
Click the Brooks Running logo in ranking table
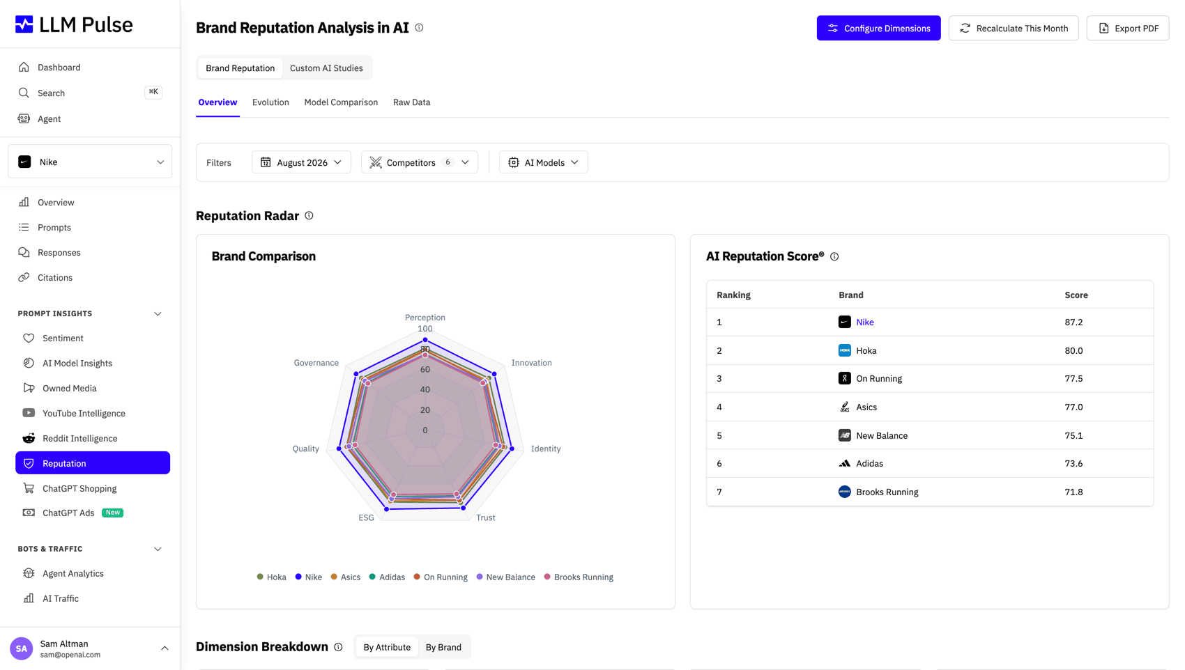(x=844, y=492)
